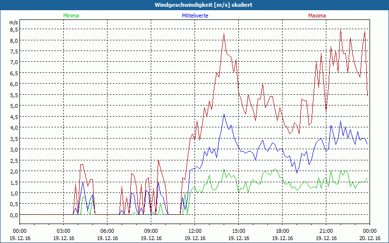Select the red 'Maxima' legend label

[x=317, y=16]
